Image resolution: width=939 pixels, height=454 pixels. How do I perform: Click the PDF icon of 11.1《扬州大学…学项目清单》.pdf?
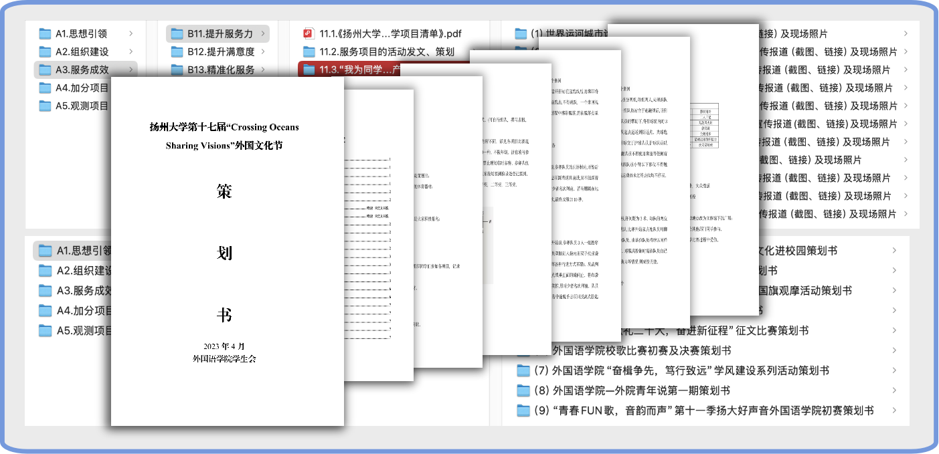pyautogui.click(x=309, y=33)
